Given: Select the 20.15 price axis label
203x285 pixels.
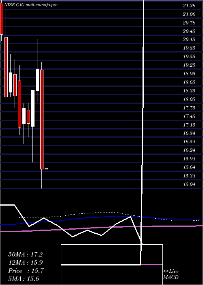Looking at the screenshot, I should point(189,39).
